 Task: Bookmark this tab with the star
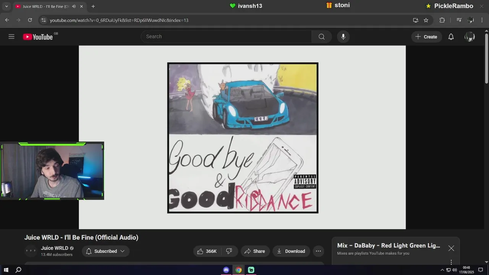click(426, 20)
